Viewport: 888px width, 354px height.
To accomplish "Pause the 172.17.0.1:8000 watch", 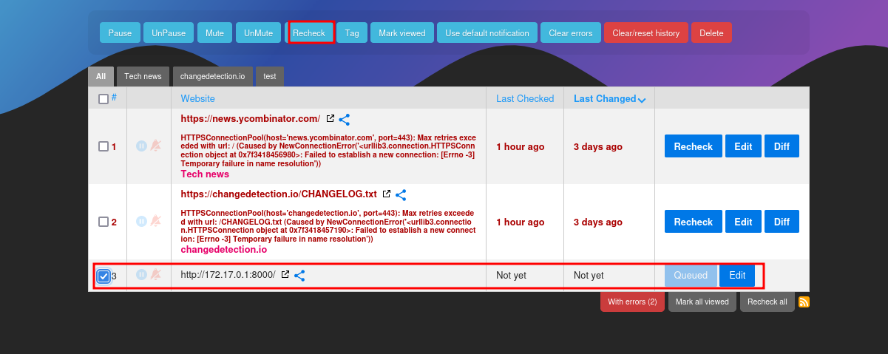I will coord(141,276).
